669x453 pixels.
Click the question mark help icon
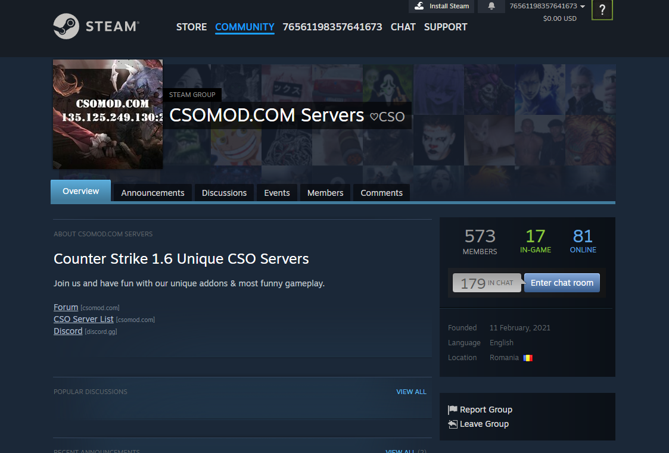coord(602,10)
